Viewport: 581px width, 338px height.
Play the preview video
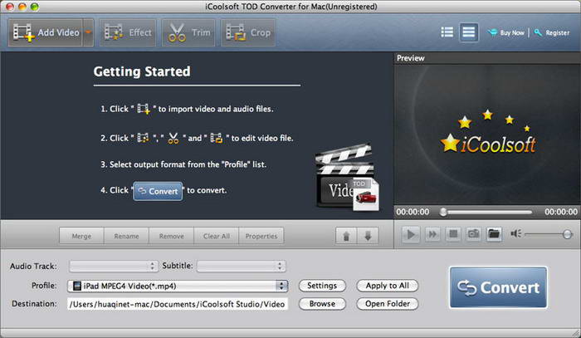(x=411, y=234)
